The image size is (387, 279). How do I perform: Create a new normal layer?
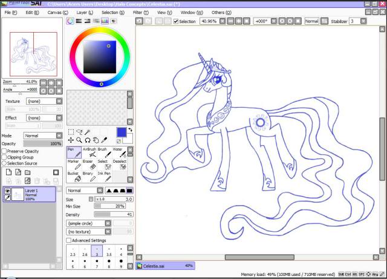[8, 172]
